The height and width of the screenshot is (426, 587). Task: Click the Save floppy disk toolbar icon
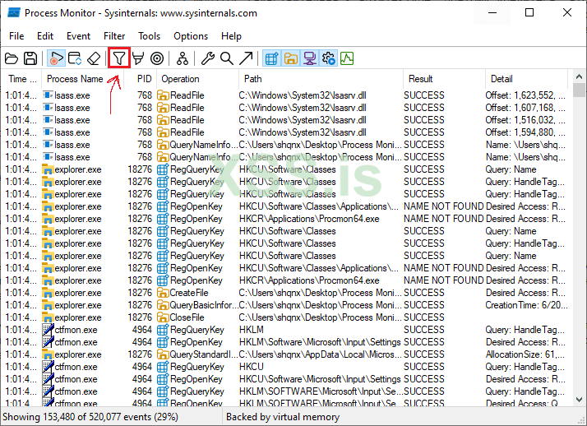click(30, 58)
